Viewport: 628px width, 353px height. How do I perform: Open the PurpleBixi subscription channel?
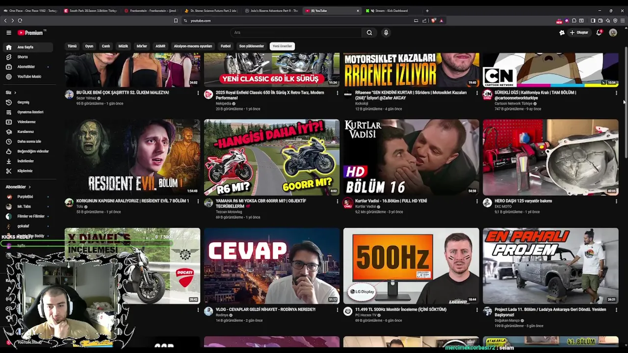pyautogui.click(x=28, y=197)
